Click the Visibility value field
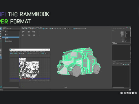139x104 pixels. click(127, 41)
